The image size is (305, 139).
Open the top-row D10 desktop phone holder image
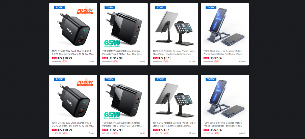pos(174,26)
